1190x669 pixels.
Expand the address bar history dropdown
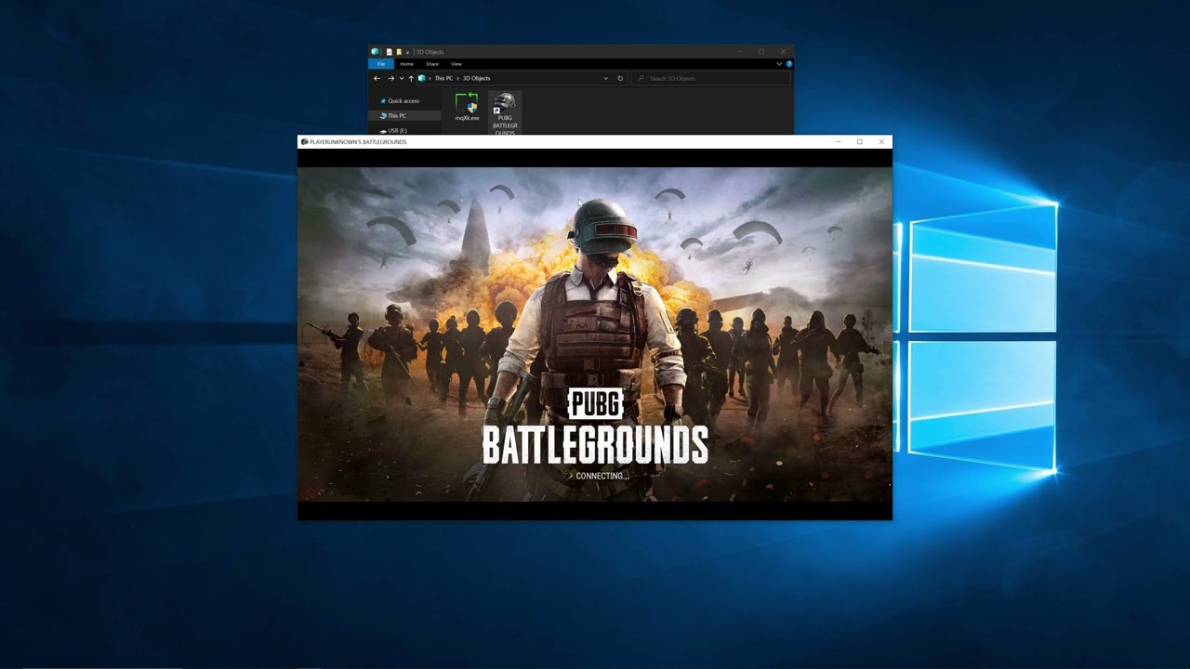coord(606,78)
